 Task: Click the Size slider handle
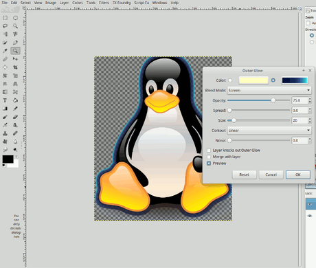pos(234,120)
